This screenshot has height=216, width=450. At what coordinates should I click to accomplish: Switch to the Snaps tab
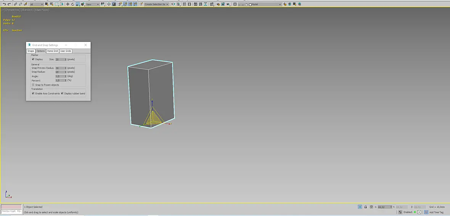pos(31,51)
